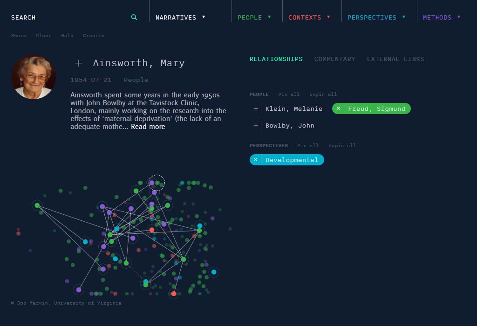The width and height of the screenshot is (477, 326).
Task: Open the Methods dropdown menu
Action: 442,17
